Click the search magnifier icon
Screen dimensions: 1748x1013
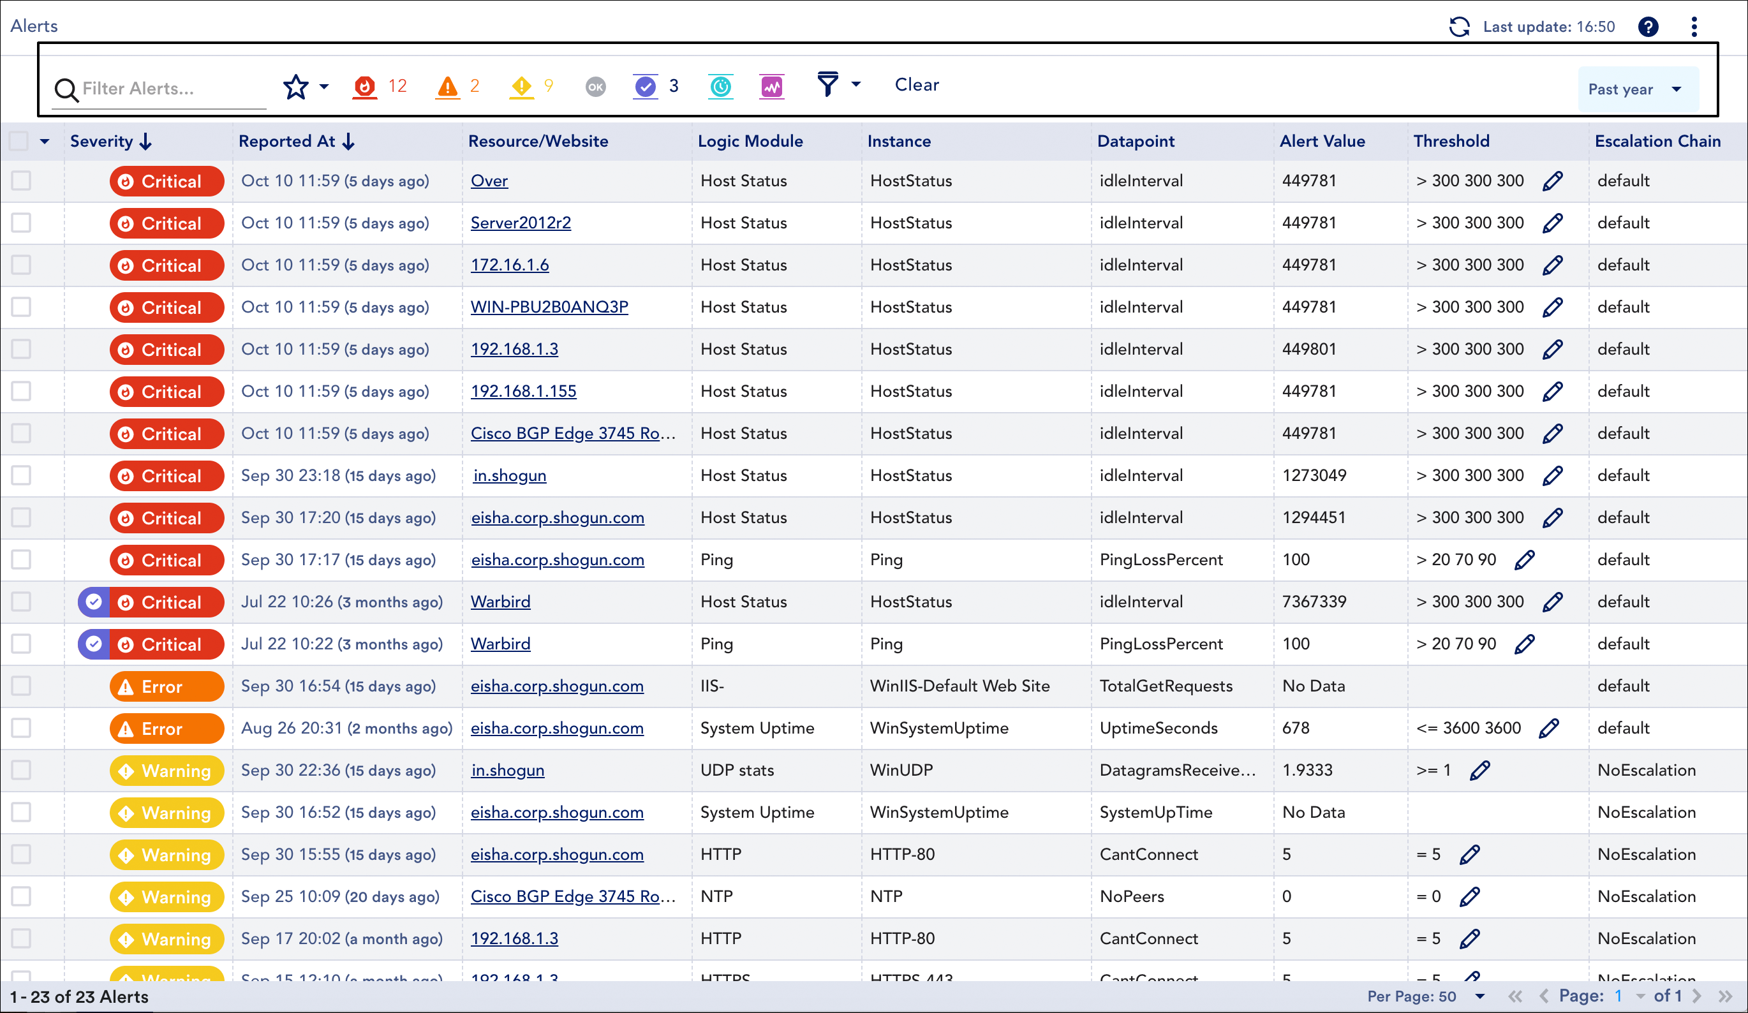coord(66,89)
